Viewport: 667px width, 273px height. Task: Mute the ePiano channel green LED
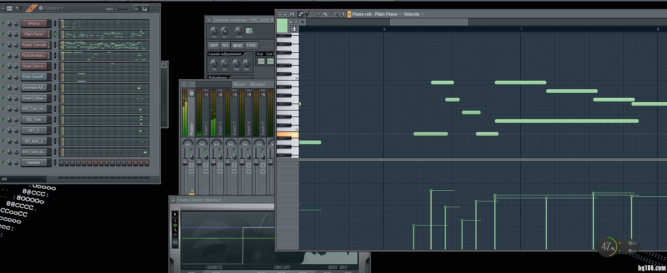click(x=4, y=24)
